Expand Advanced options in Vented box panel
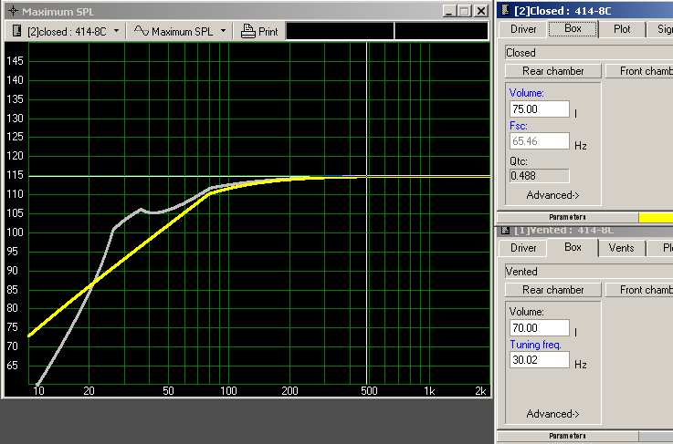The width and height of the screenshot is (673, 444). tap(552, 414)
